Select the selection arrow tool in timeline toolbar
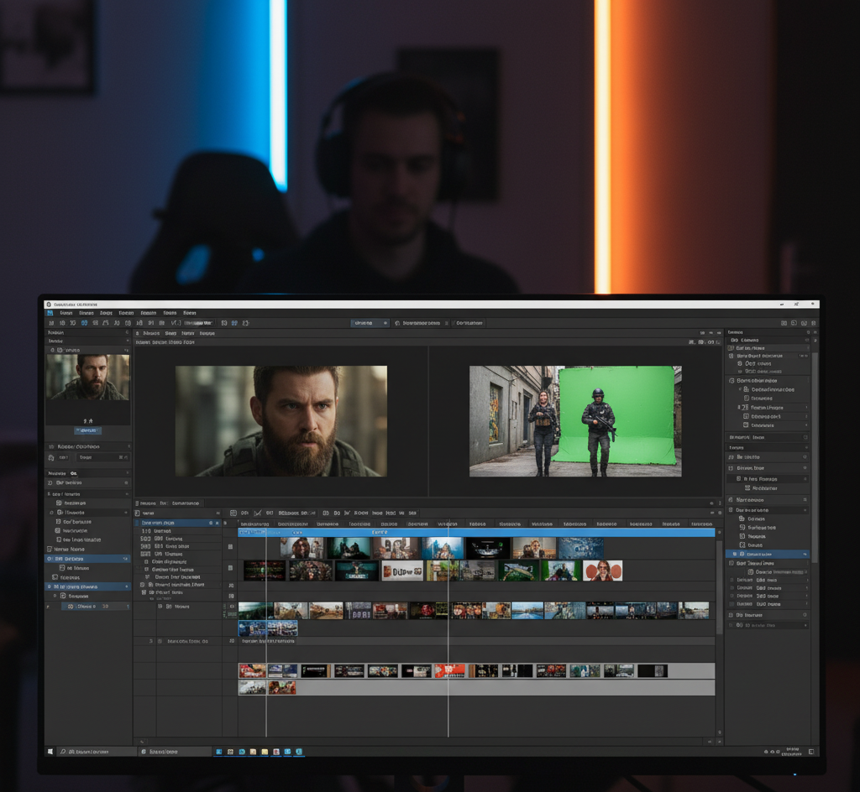 [233, 513]
